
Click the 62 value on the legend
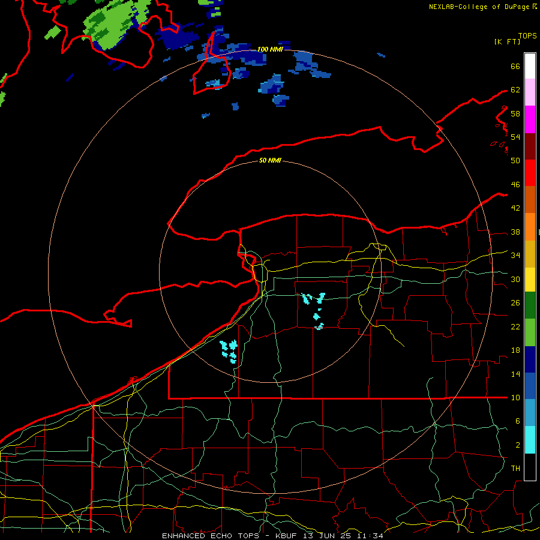(515, 90)
